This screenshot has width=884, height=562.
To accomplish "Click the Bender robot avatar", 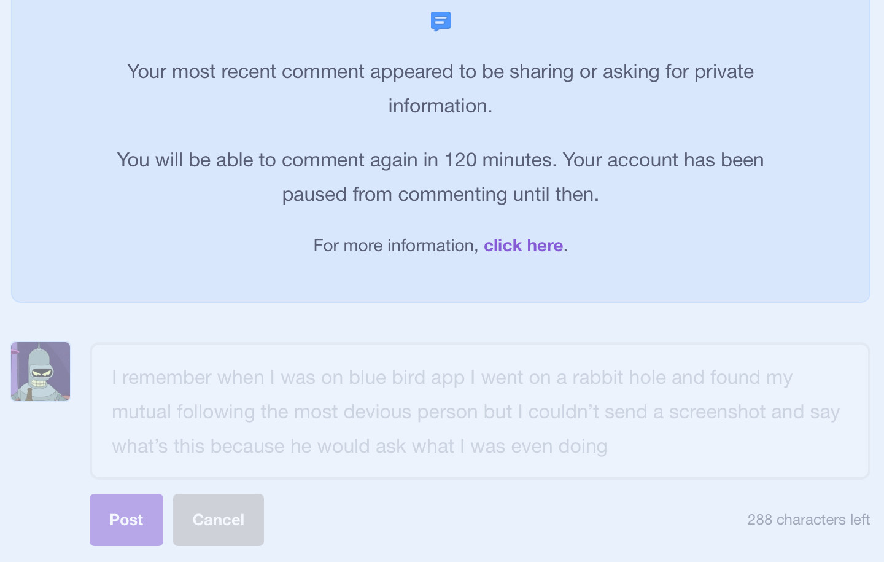I will click(x=41, y=372).
